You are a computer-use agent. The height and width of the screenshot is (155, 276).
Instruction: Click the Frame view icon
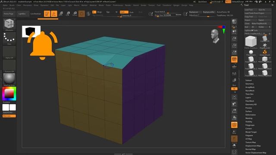click(x=234, y=97)
